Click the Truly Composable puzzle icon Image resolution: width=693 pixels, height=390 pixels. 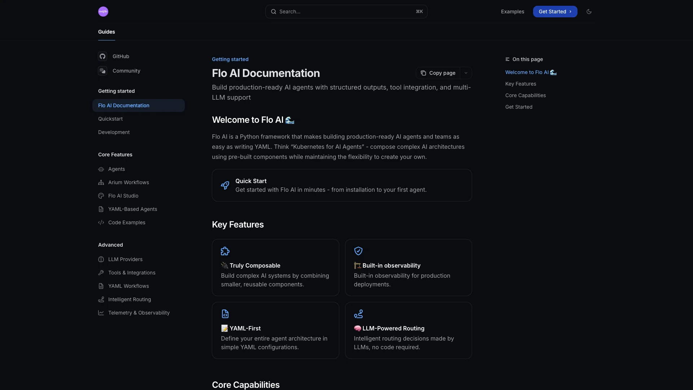click(x=225, y=251)
